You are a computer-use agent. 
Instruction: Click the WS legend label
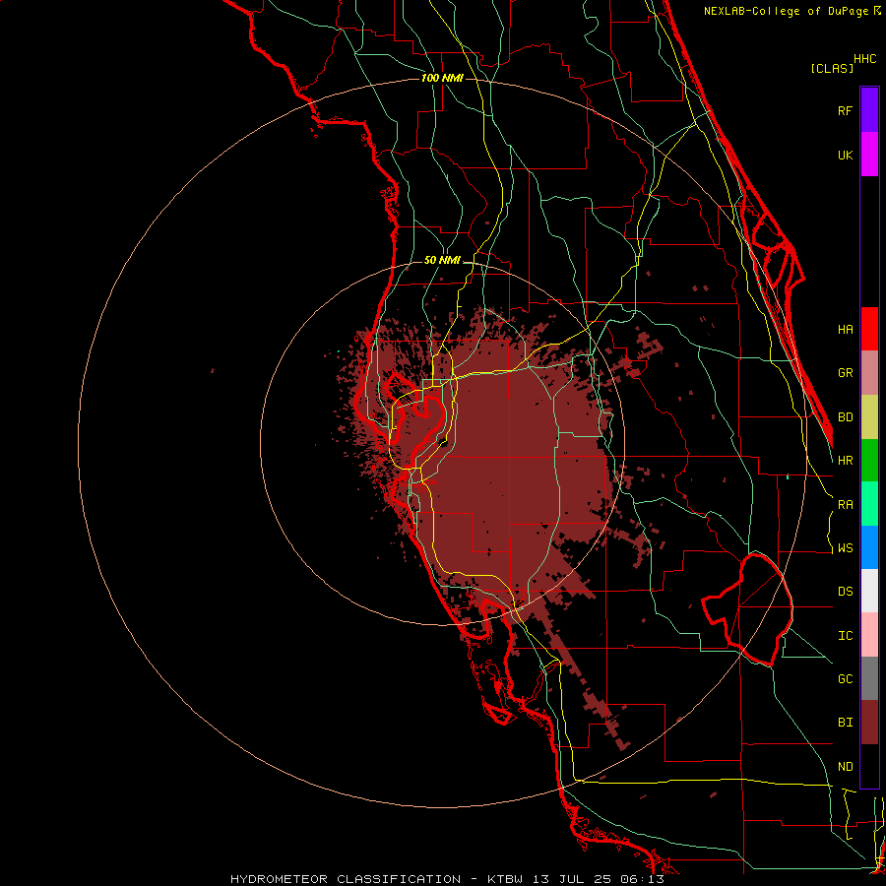point(845,548)
